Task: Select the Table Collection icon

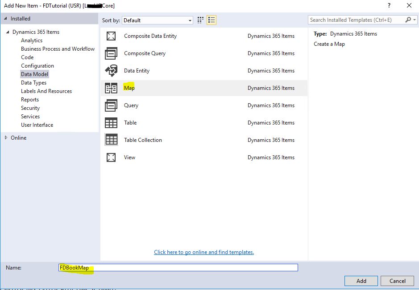Action: [111, 140]
